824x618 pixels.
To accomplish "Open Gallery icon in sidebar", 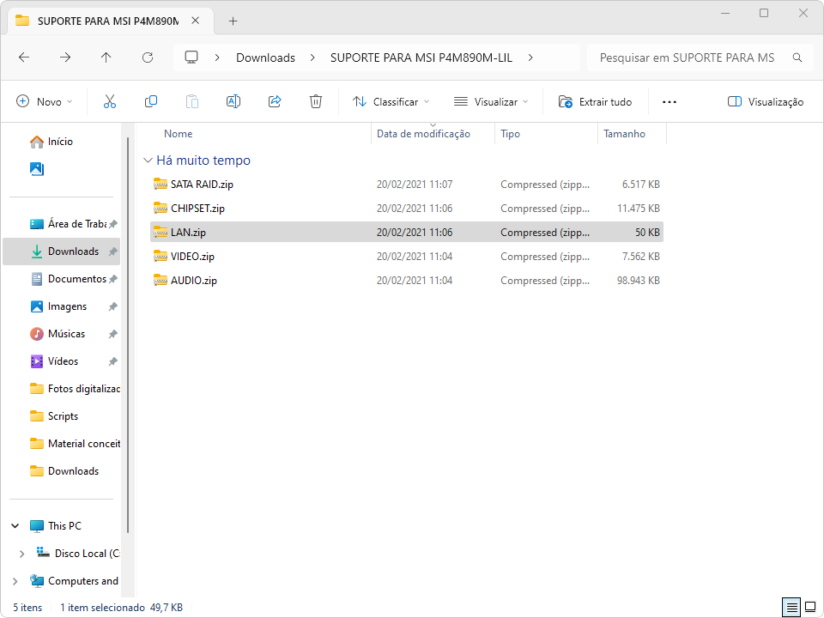I will click(x=37, y=169).
